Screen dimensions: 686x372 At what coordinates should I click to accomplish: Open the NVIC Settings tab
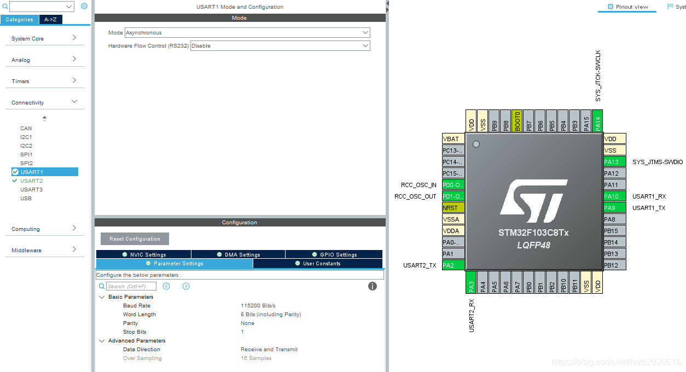[143, 254]
